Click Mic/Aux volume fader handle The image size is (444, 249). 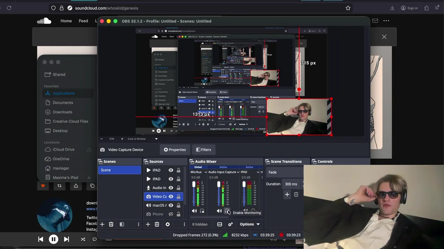tap(194, 185)
